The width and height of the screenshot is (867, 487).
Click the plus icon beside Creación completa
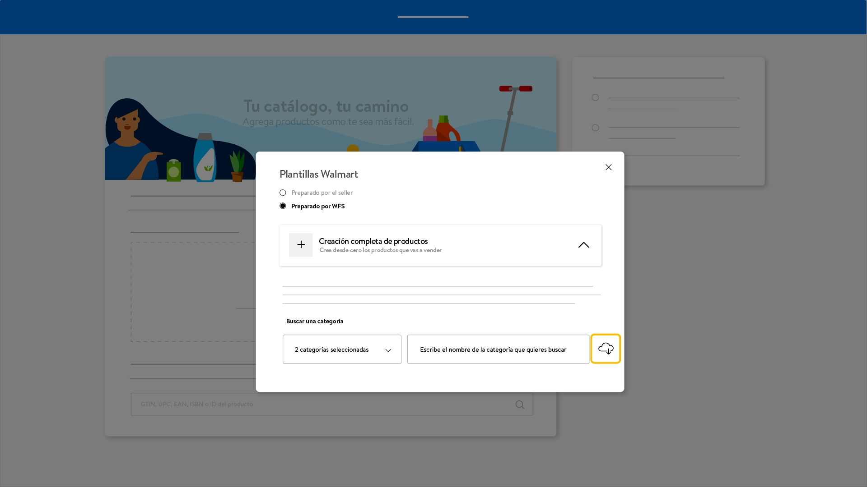click(x=301, y=245)
